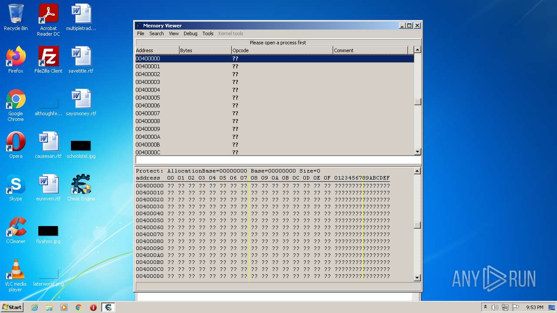Open Internet Explorer from the taskbar
This screenshot has width=557, height=313.
coord(34,307)
